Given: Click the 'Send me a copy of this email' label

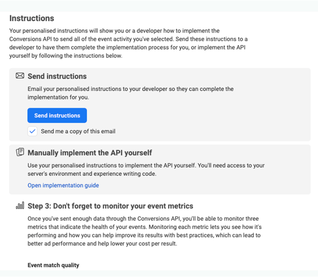Looking at the screenshot, I should point(78,131).
